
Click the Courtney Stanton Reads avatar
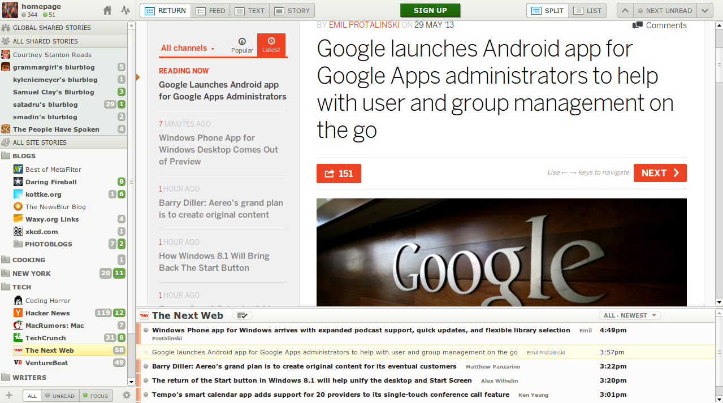pos(6,55)
